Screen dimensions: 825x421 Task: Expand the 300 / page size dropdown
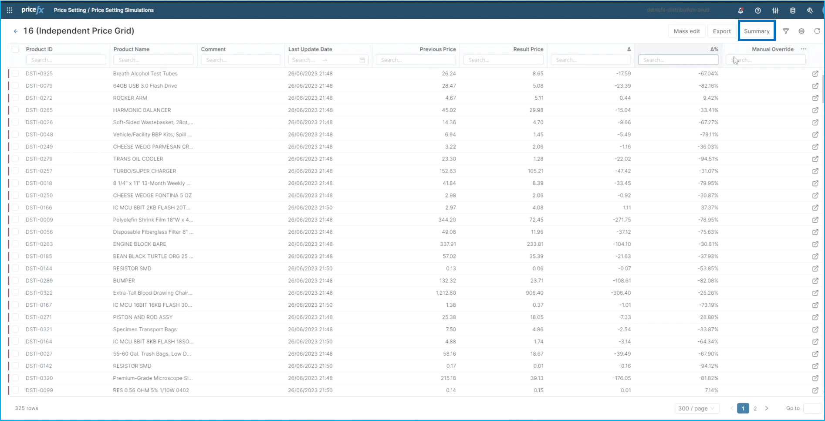pyautogui.click(x=697, y=408)
